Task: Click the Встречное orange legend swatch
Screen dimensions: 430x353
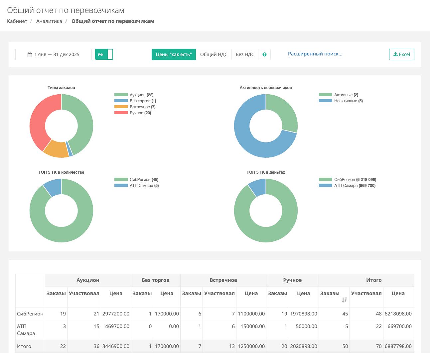Action: coord(121,107)
